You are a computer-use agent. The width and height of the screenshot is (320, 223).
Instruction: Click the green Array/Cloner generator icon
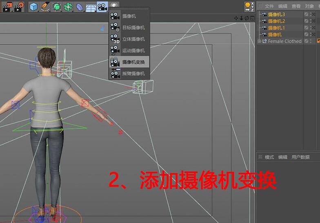click(x=68, y=7)
